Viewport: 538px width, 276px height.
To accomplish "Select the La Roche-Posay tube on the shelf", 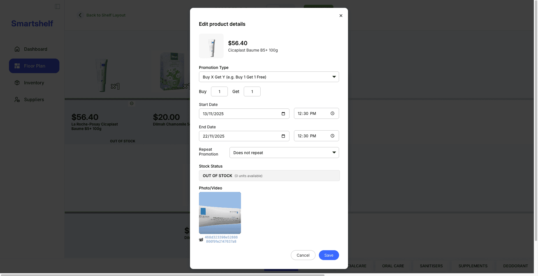I will point(102,75).
